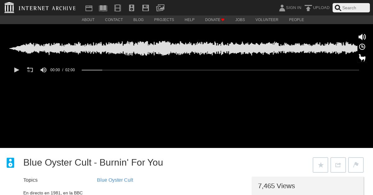Open the Images icon in navbar

(160, 8)
